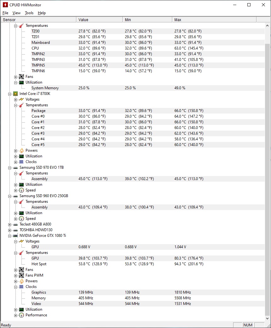Click the mainboard Fans fan icon

pyautogui.click(x=21, y=77)
